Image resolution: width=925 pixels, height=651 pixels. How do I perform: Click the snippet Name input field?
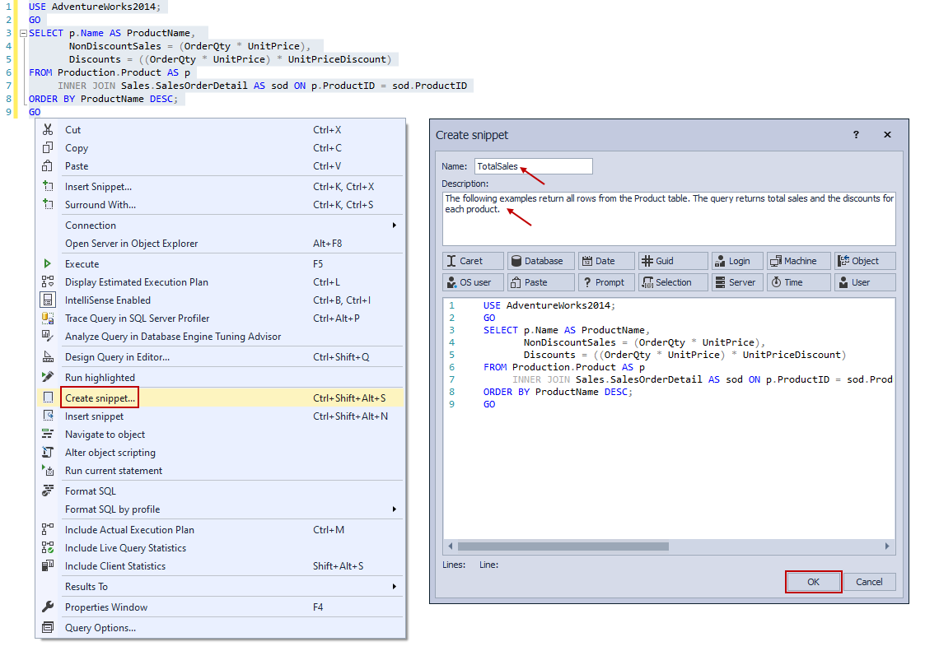pyautogui.click(x=533, y=166)
